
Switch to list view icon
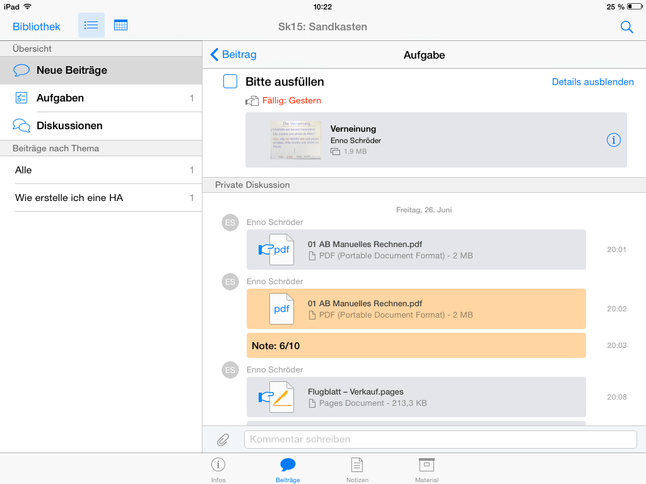[91, 25]
